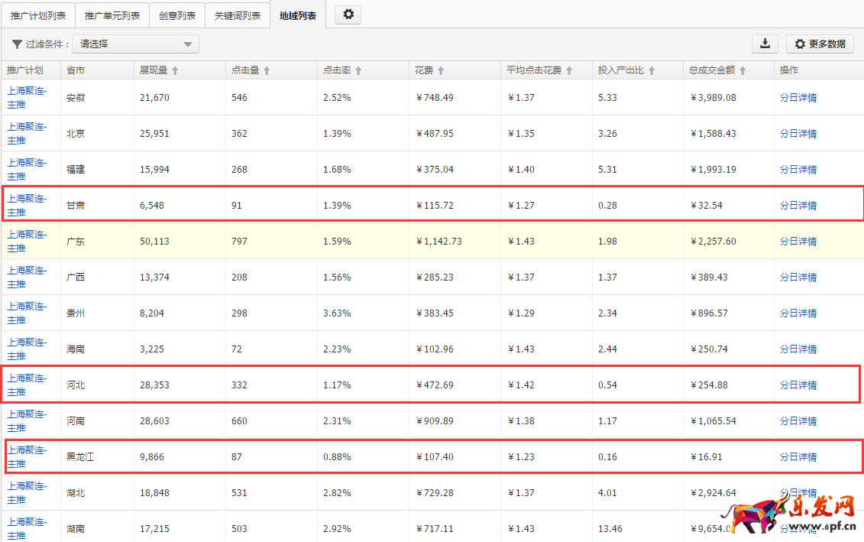Screen dimensions: 864x542
Task: Sort by 总成交金额 column arrow
Action: click(x=743, y=70)
